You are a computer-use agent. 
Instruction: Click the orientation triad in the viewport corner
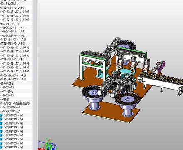47,145
